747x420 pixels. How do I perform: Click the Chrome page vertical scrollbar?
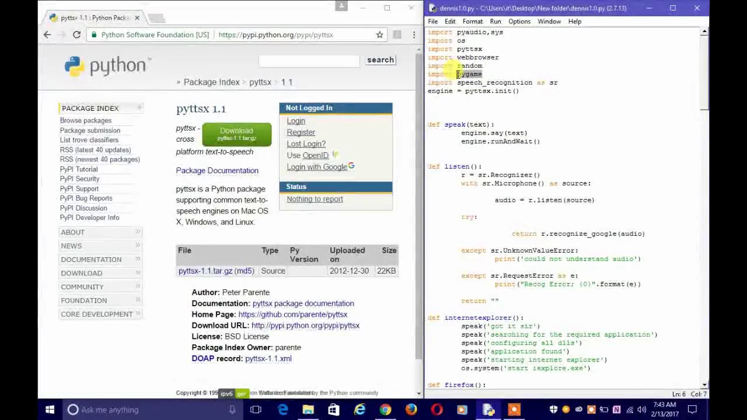coord(418,207)
